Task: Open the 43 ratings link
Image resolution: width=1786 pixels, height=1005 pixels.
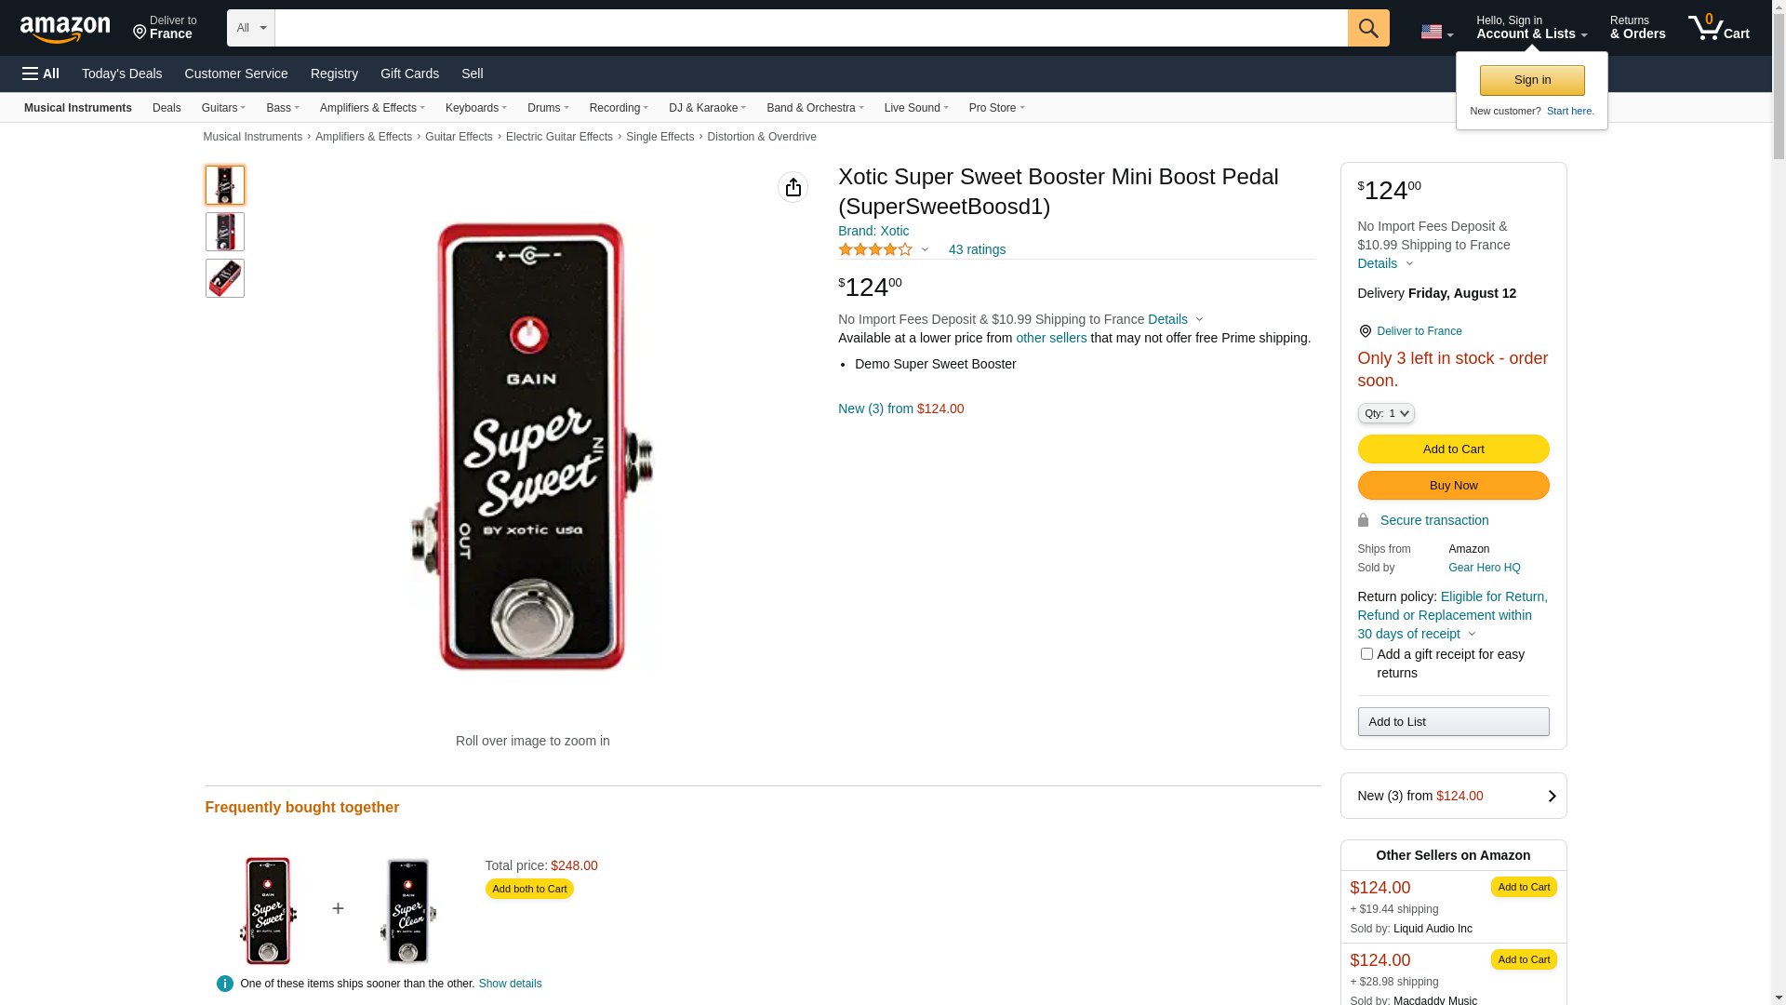Action: (977, 249)
